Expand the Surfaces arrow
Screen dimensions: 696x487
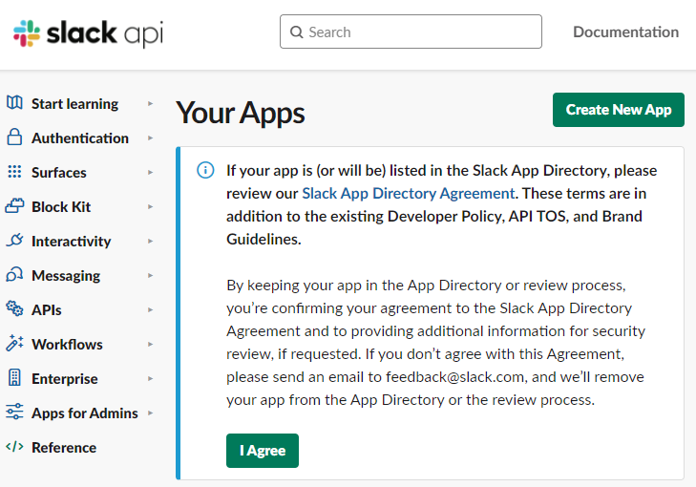[x=151, y=172]
